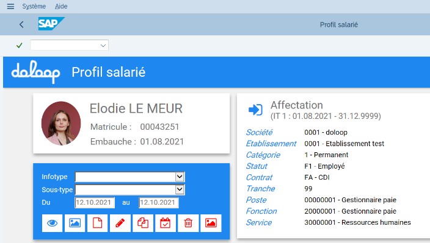
Task: Click '30000001 - Ressources humaines' value
Action: point(357,222)
